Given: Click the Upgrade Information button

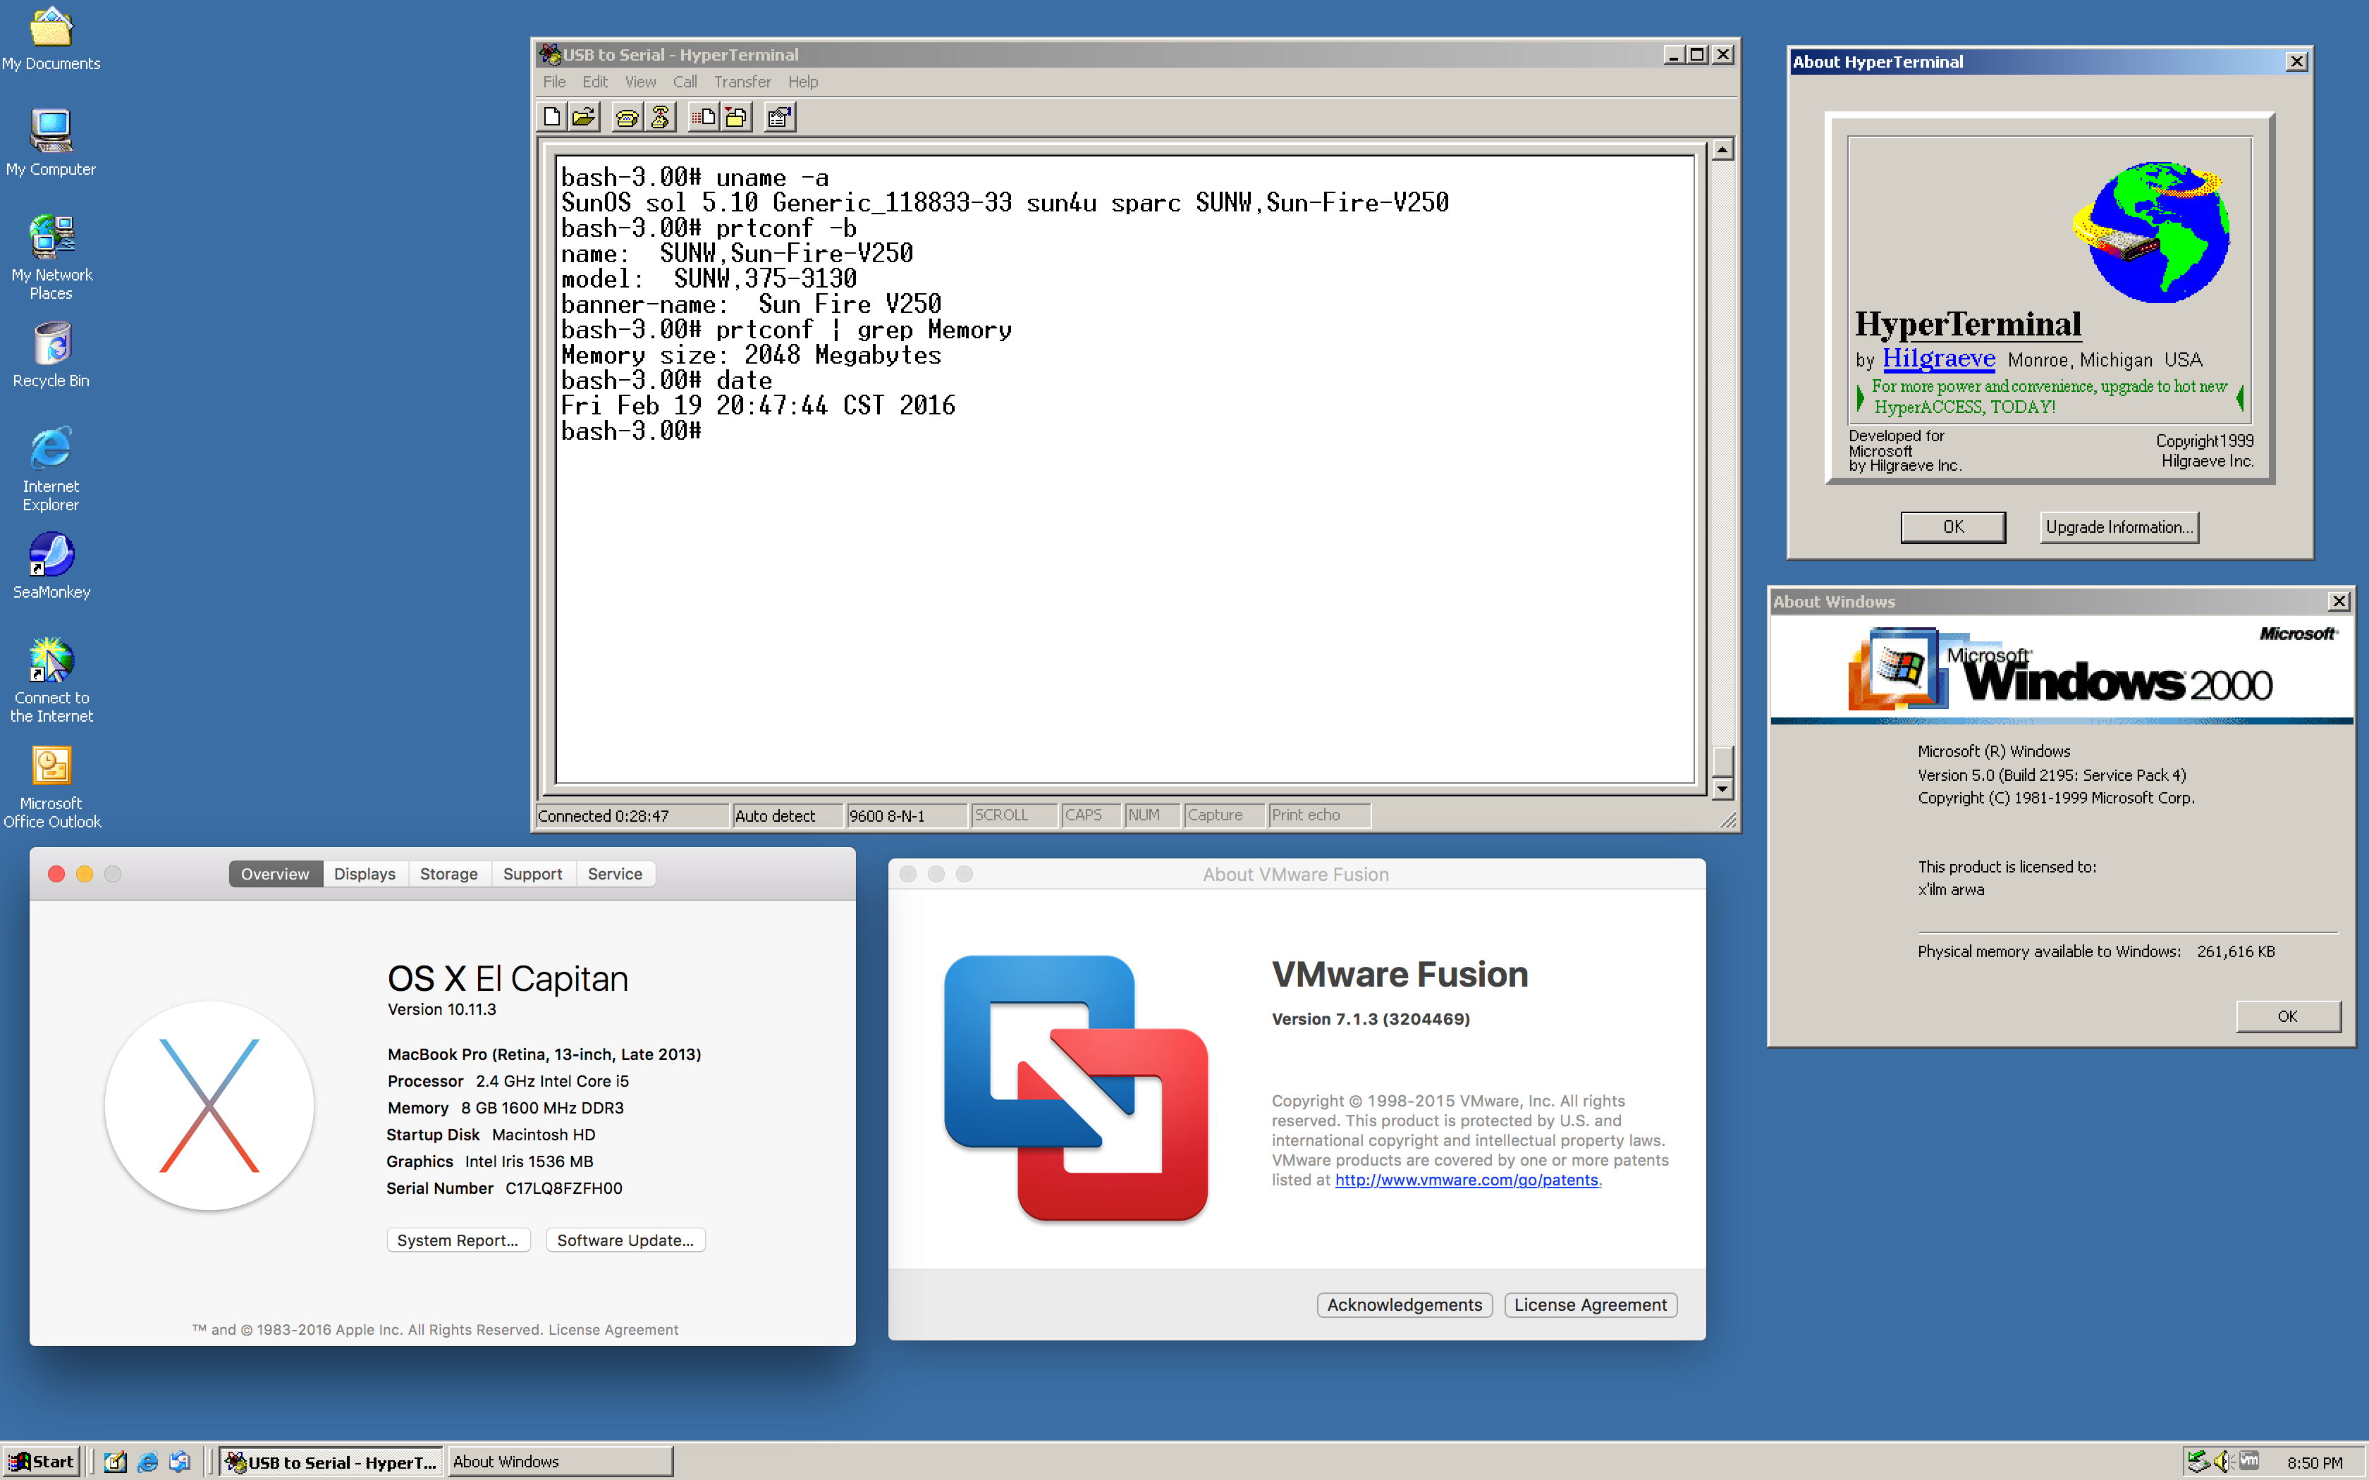Looking at the screenshot, I should [x=2119, y=526].
